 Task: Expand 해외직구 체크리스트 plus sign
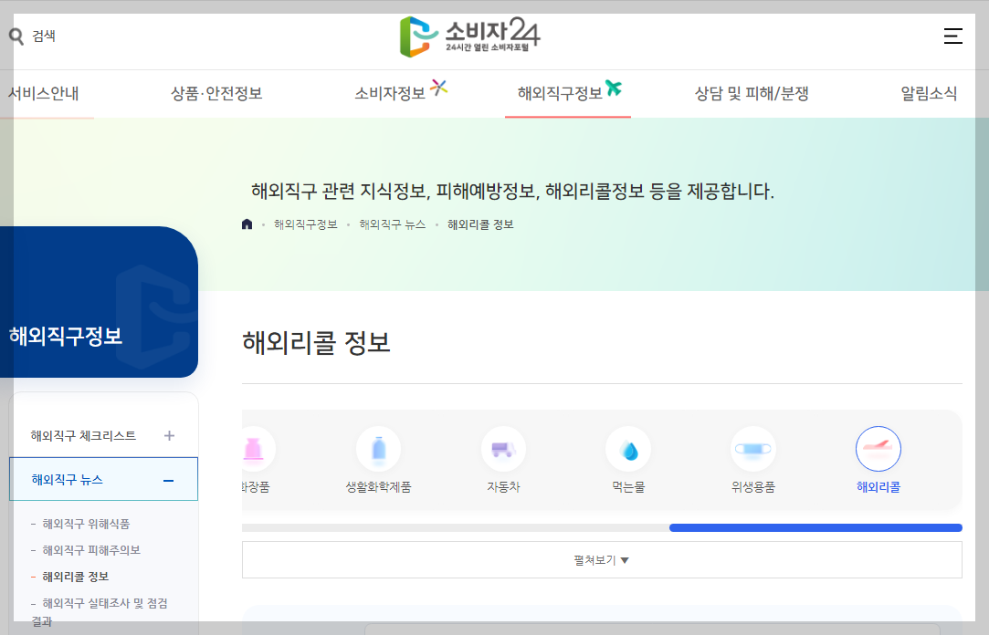pyautogui.click(x=169, y=435)
